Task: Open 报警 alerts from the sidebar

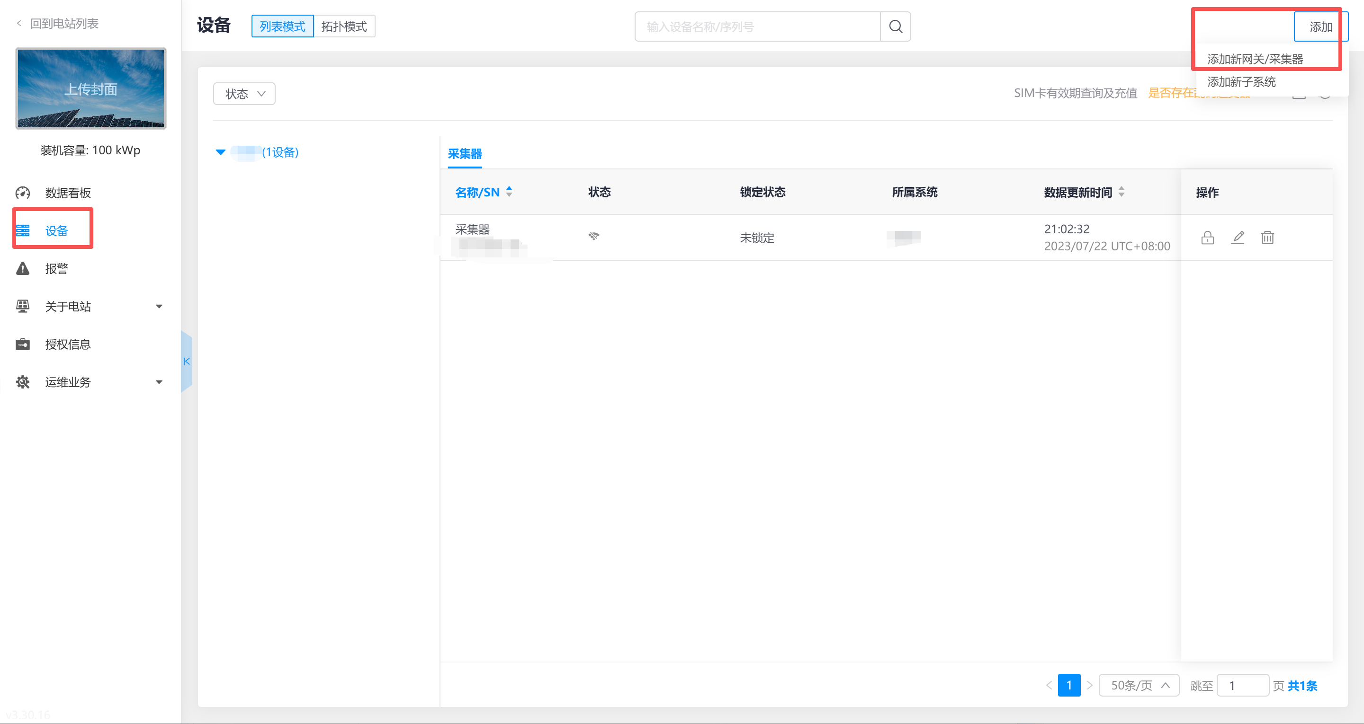Action: (56, 269)
